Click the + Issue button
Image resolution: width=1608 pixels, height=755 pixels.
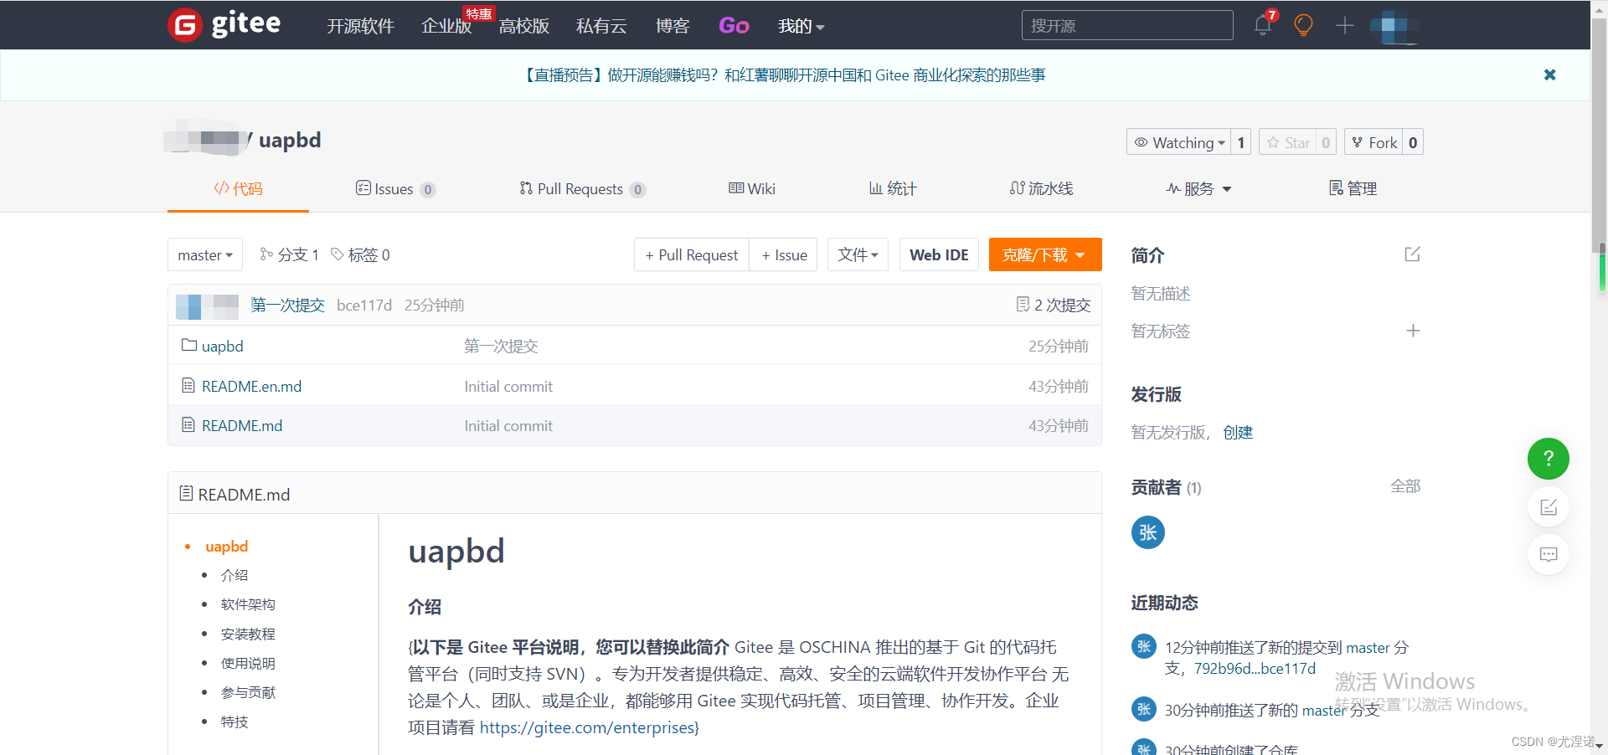(783, 254)
